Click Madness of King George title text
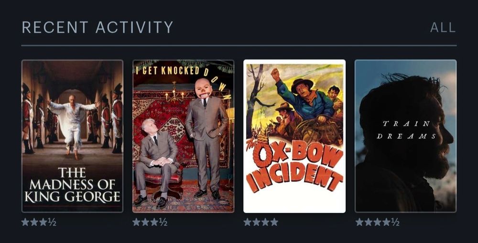 click(x=72, y=185)
